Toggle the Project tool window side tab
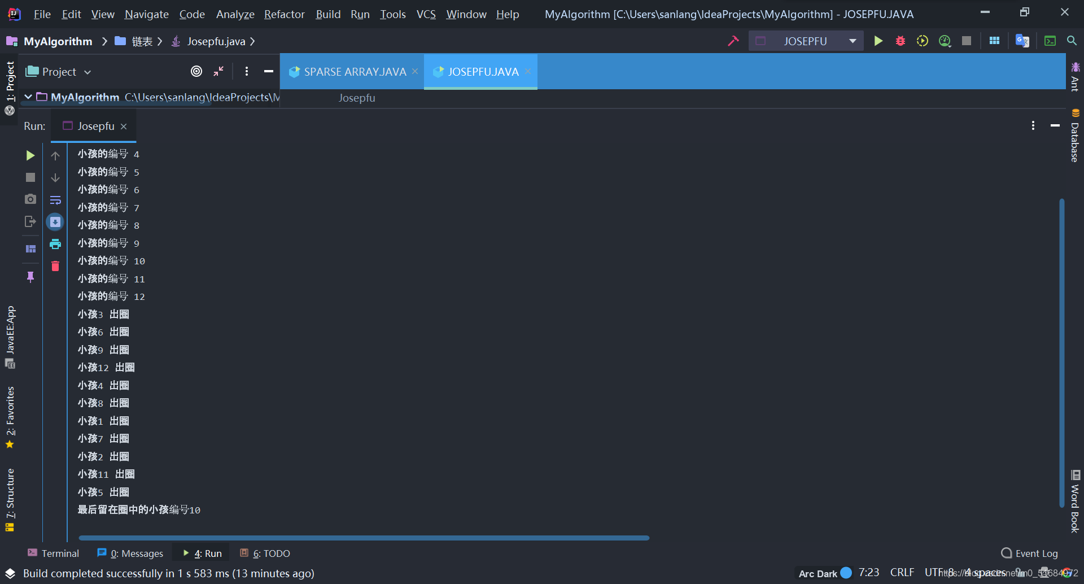 [x=10, y=88]
